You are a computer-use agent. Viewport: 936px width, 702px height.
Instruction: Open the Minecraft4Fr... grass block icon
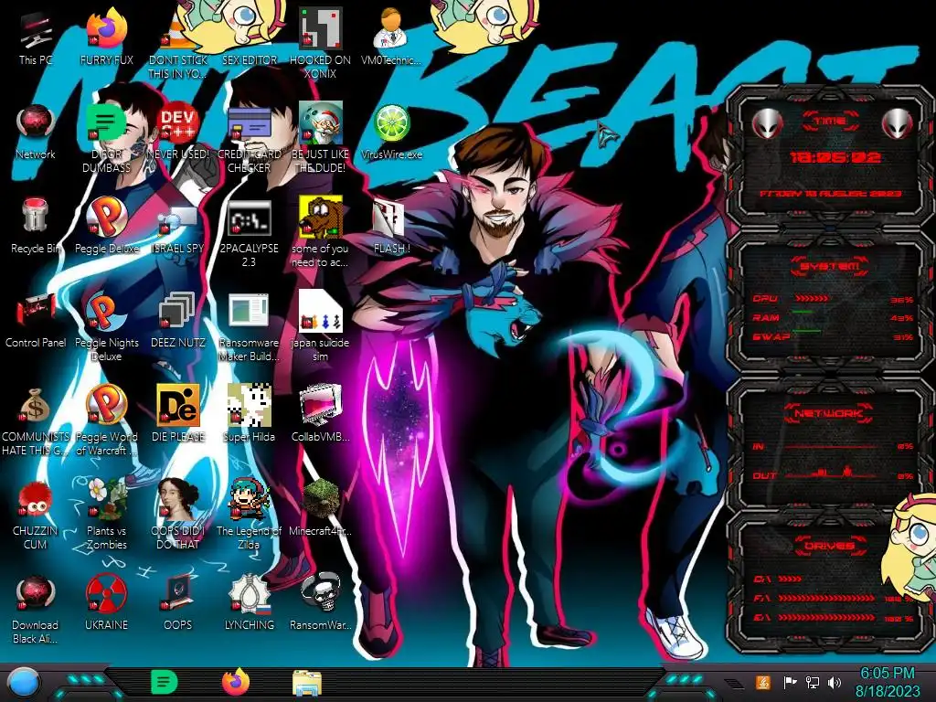point(320,499)
